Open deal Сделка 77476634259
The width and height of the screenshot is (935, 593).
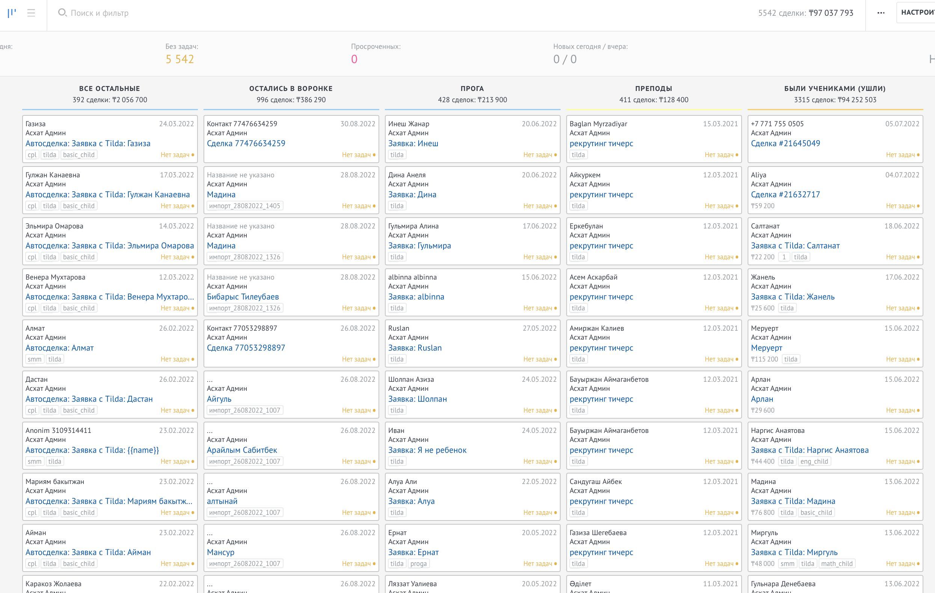click(x=246, y=144)
